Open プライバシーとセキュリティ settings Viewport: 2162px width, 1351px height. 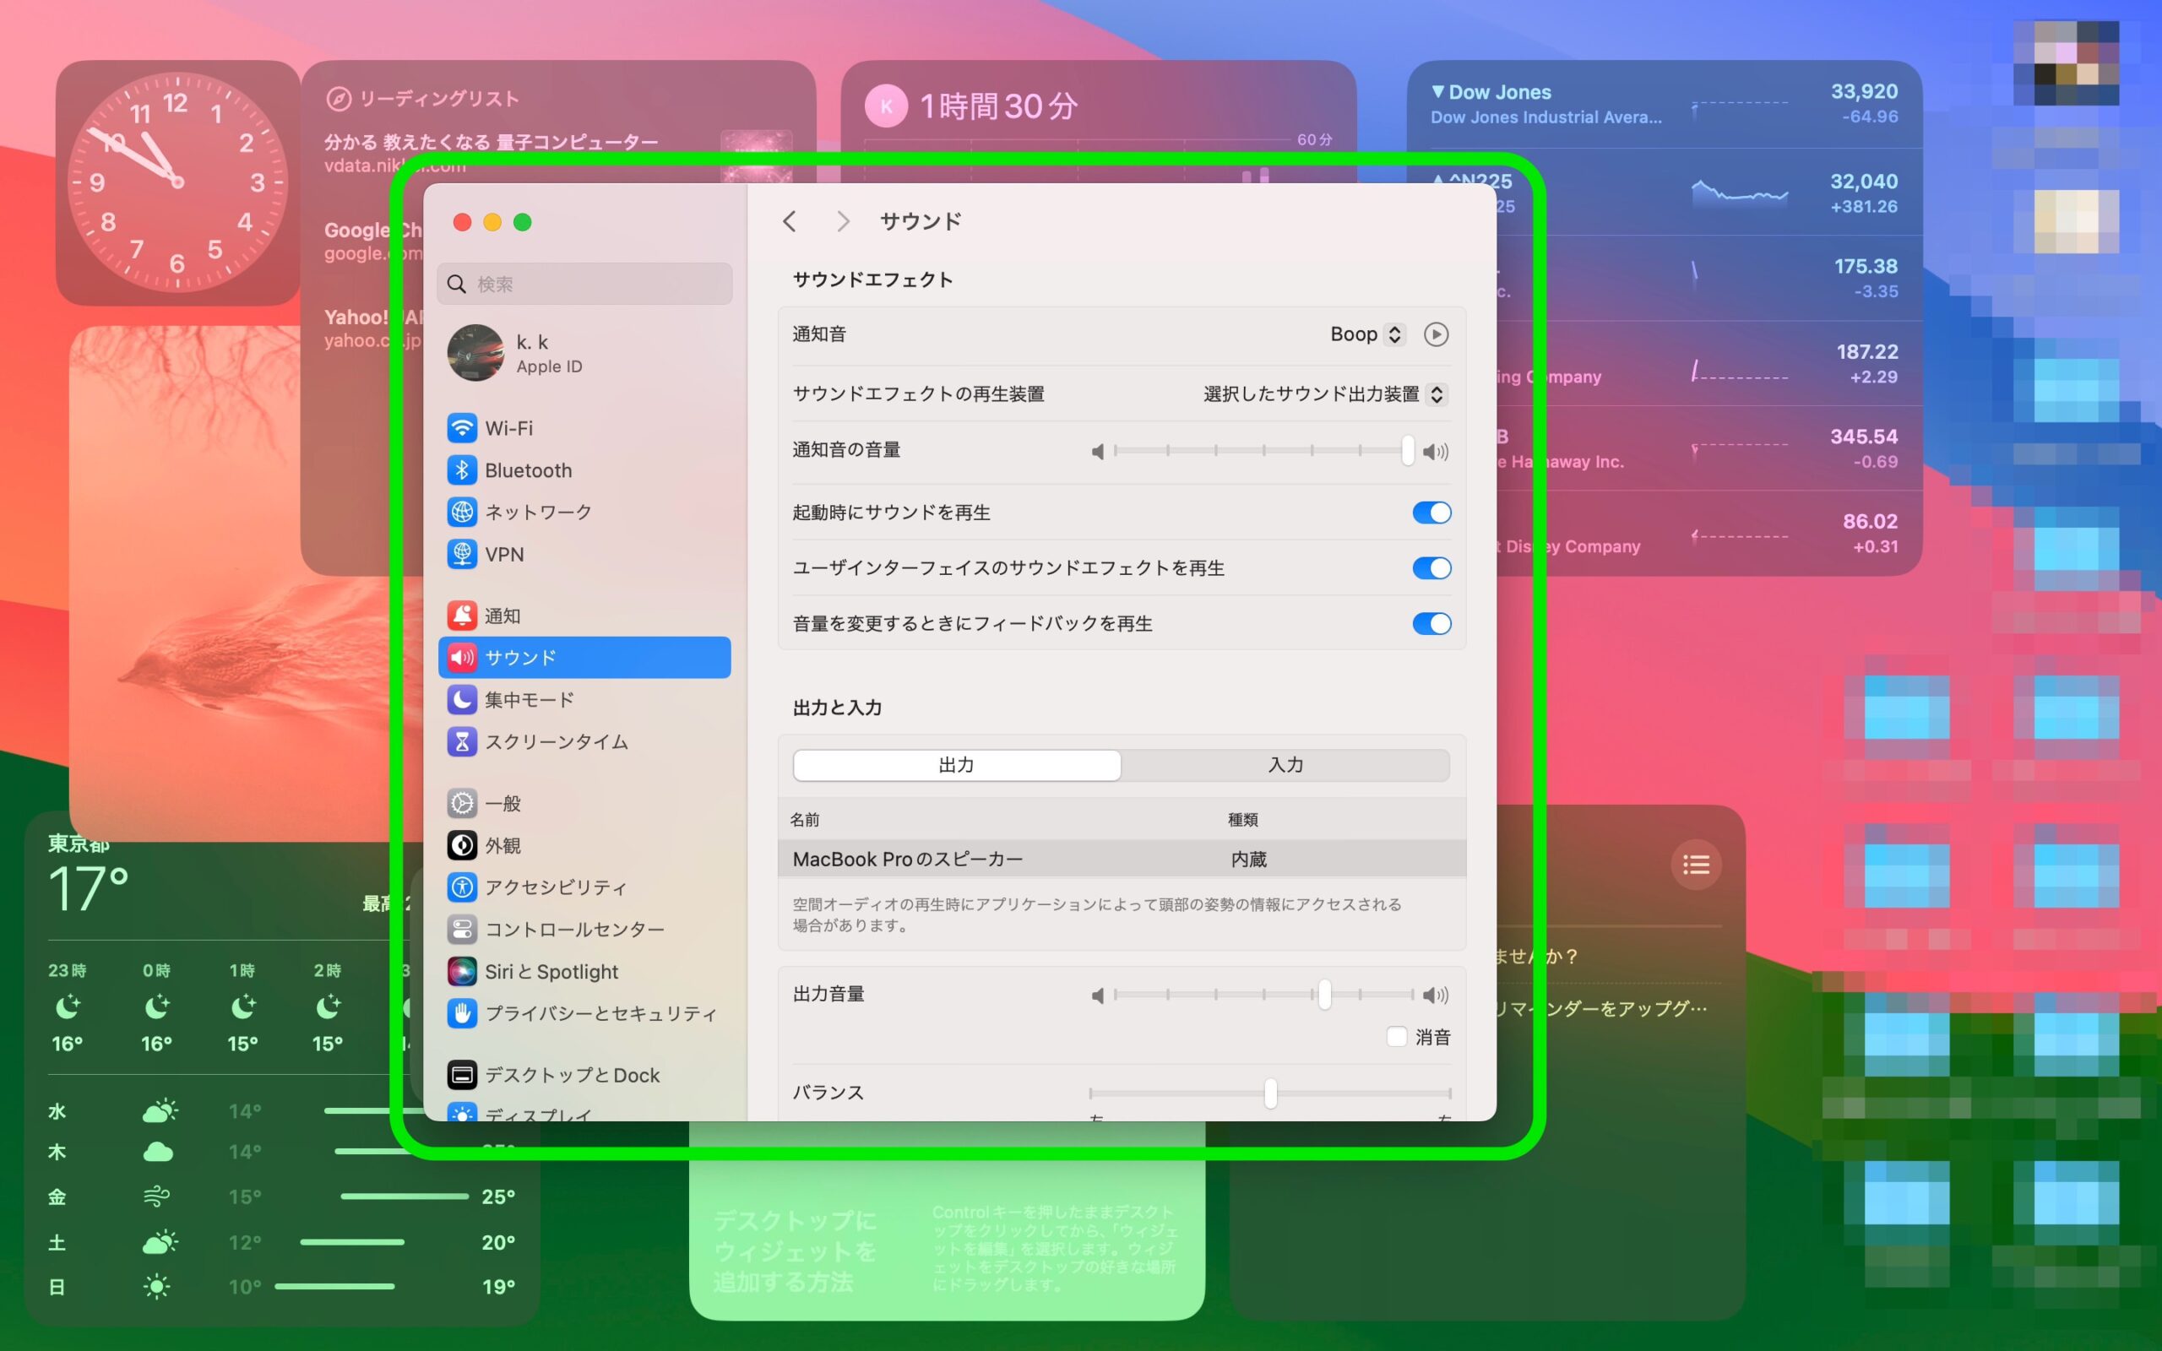(x=584, y=1013)
